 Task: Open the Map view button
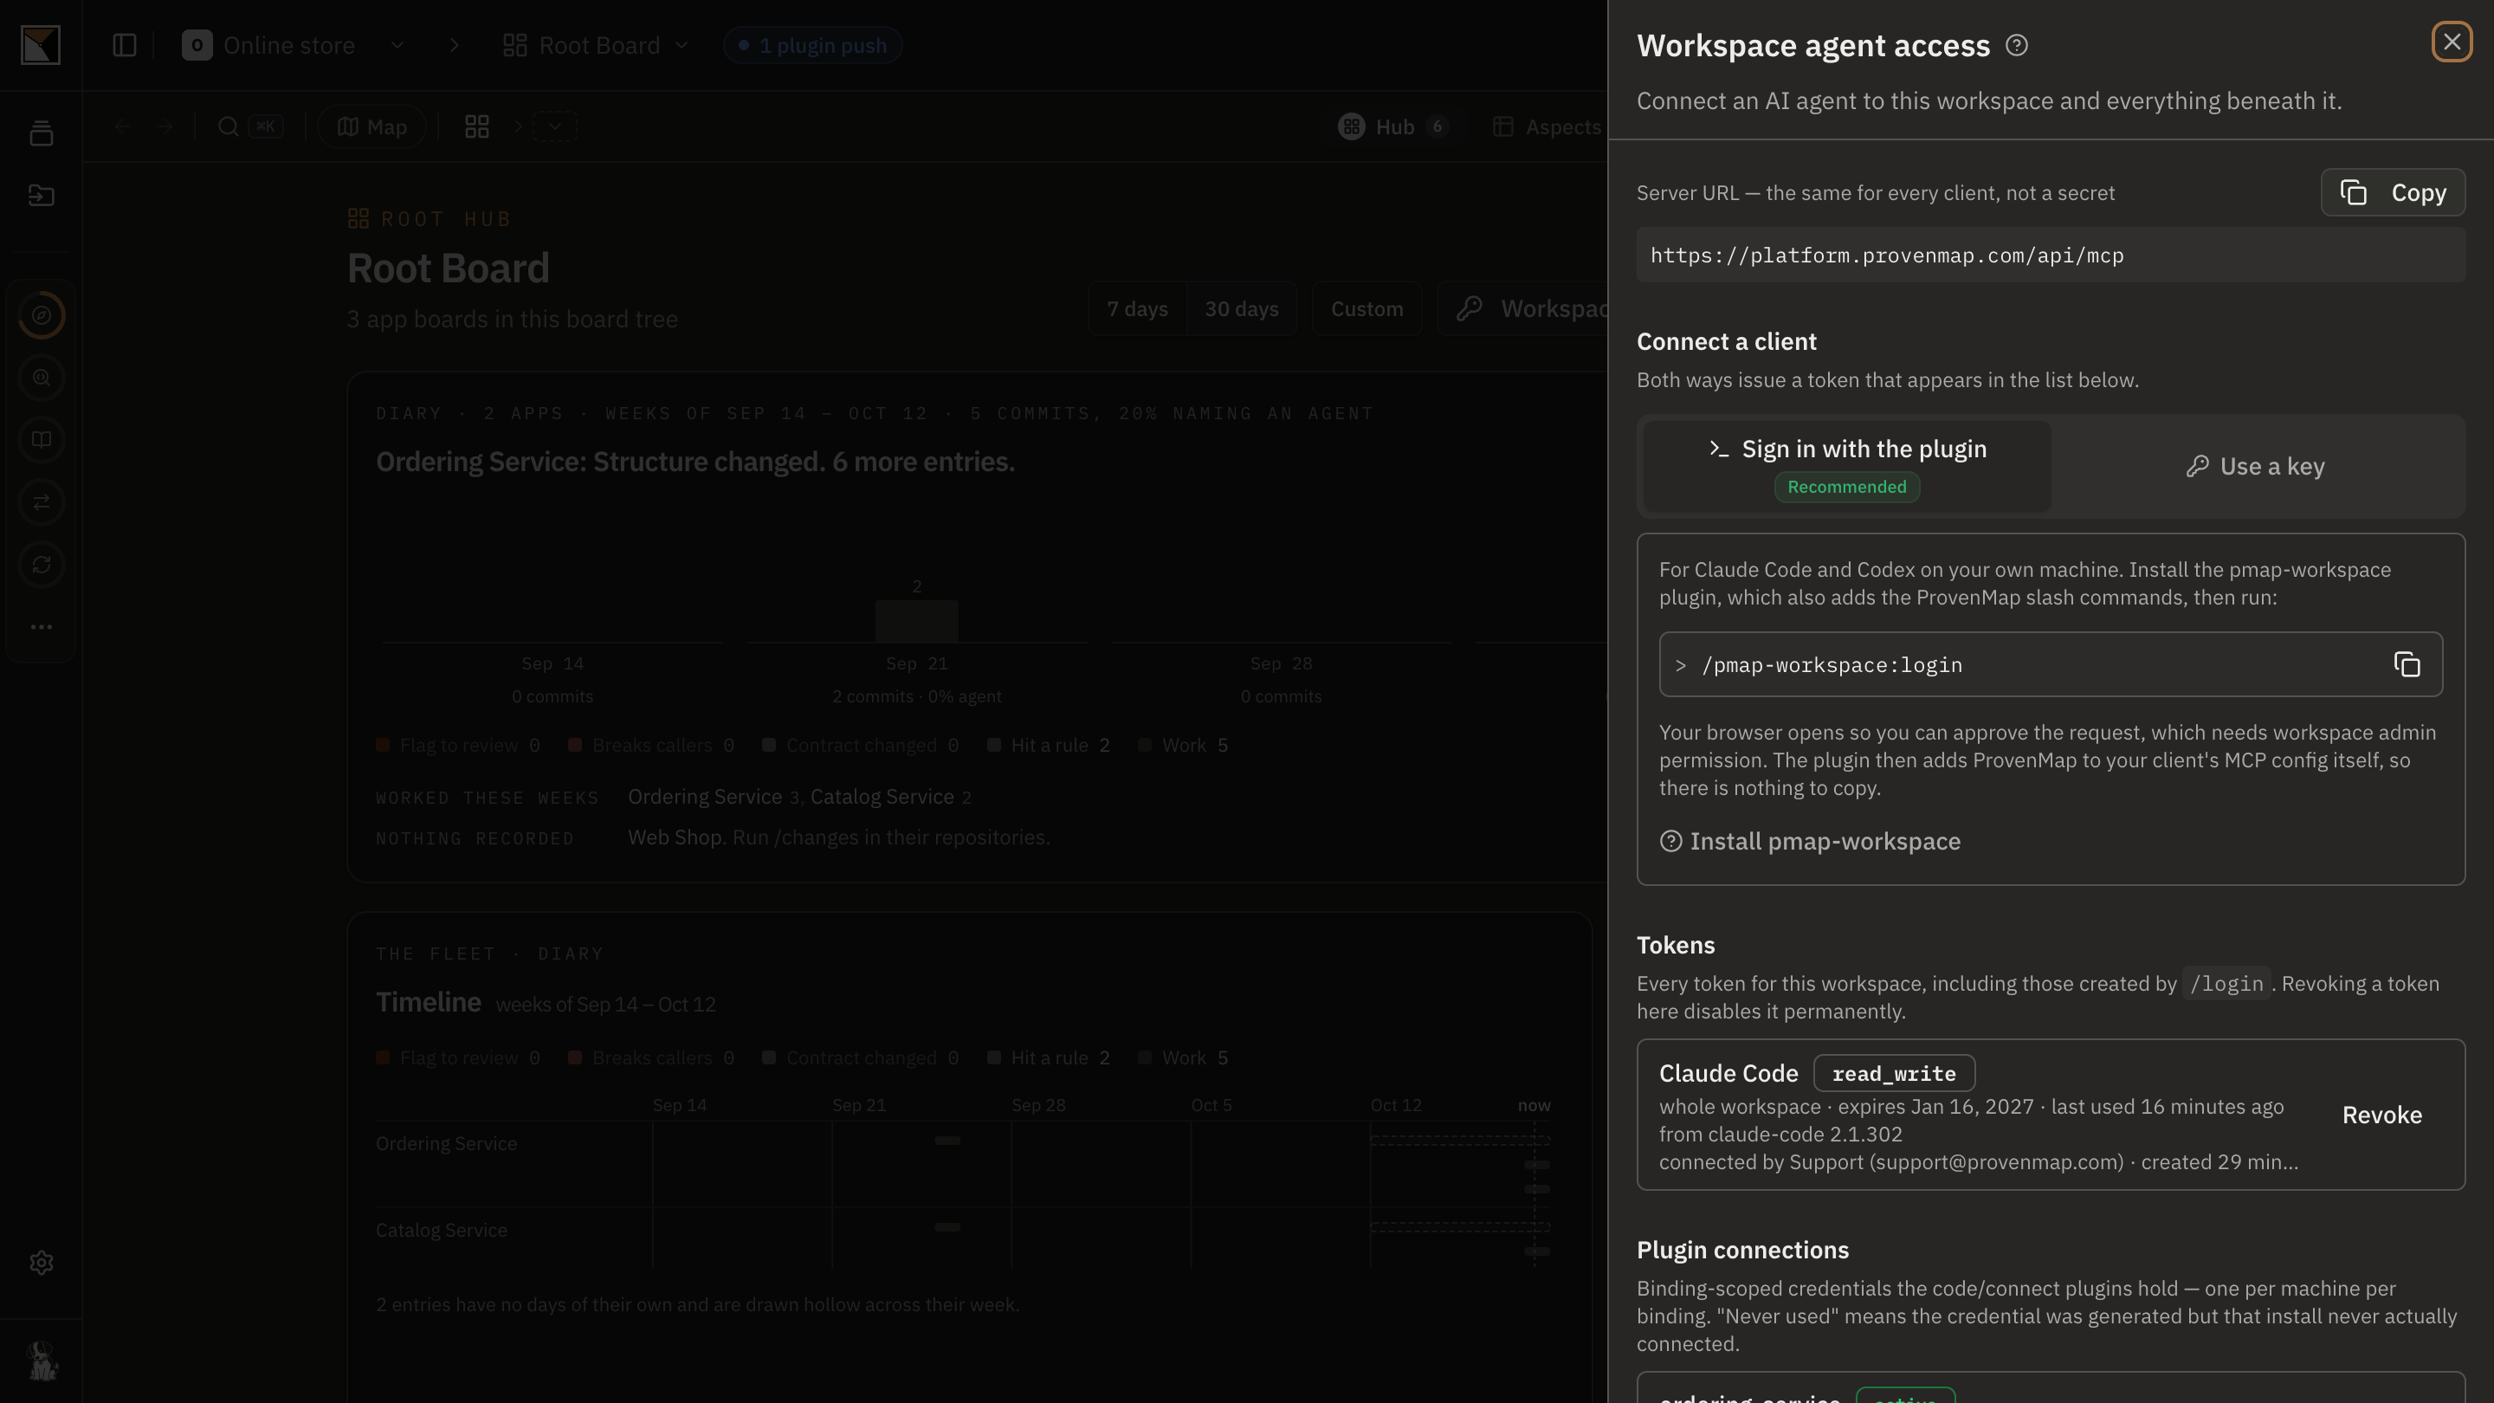(372, 126)
